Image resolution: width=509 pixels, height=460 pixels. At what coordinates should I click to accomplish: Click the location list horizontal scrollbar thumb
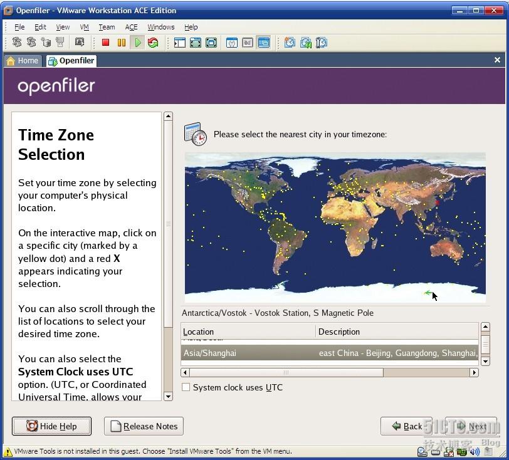(x=286, y=372)
